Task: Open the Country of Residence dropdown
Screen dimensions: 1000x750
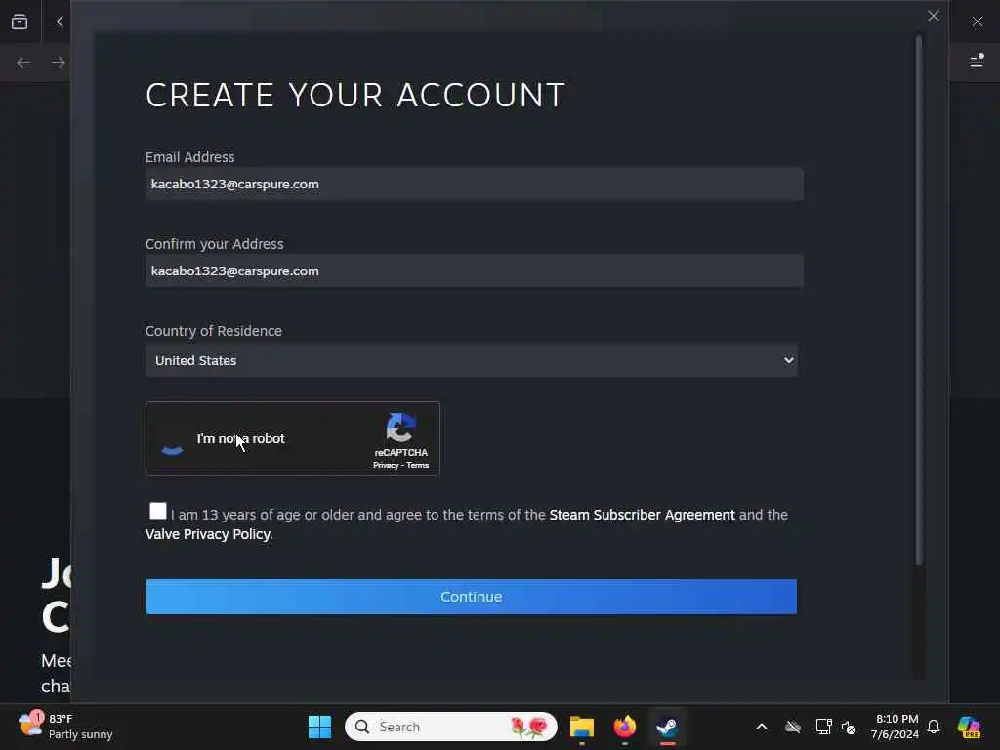Action: click(x=472, y=361)
